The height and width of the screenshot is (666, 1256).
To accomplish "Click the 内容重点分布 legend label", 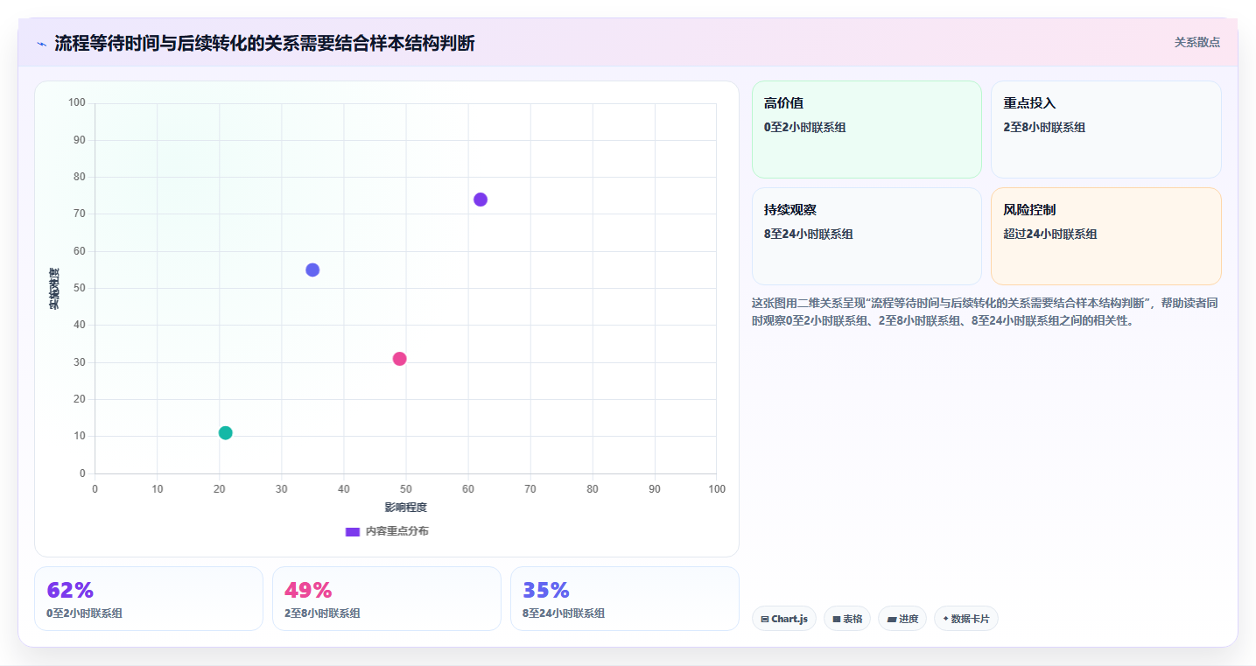I will tap(396, 531).
